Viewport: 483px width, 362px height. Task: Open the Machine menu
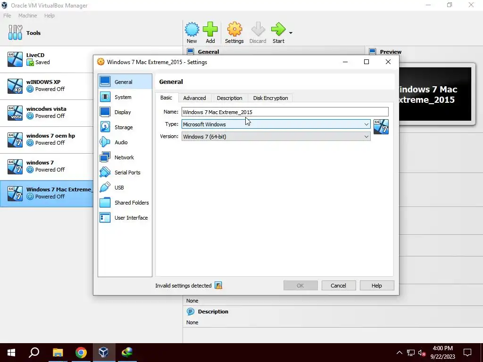tap(27, 16)
